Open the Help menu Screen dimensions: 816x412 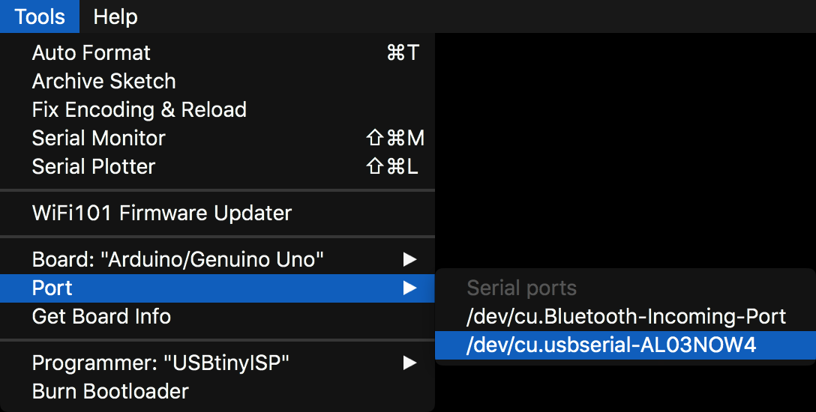pyautogui.click(x=115, y=16)
